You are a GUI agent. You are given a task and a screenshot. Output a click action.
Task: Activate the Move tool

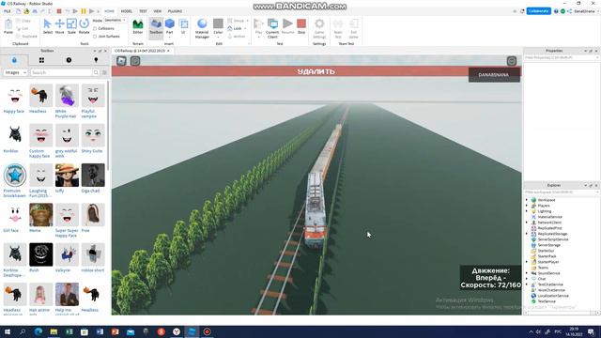pos(60,26)
